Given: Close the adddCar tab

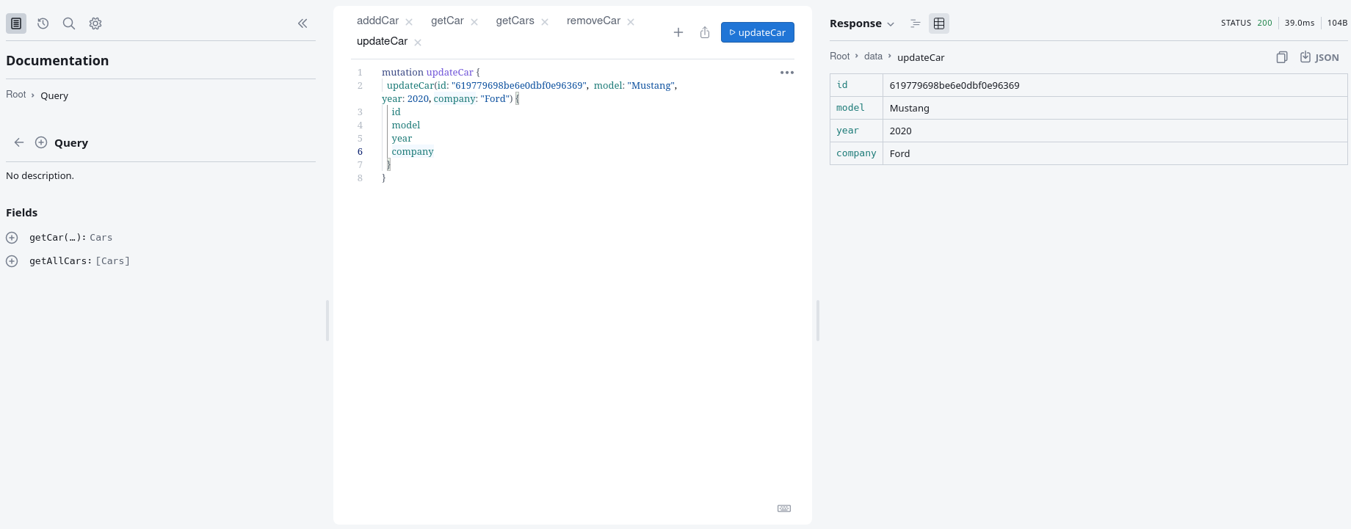Looking at the screenshot, I should pyautogui.click(x=409, y=22).
